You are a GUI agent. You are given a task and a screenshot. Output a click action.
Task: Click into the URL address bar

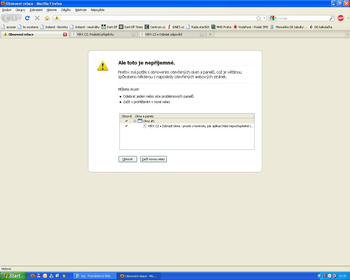[x=156, y=18]
